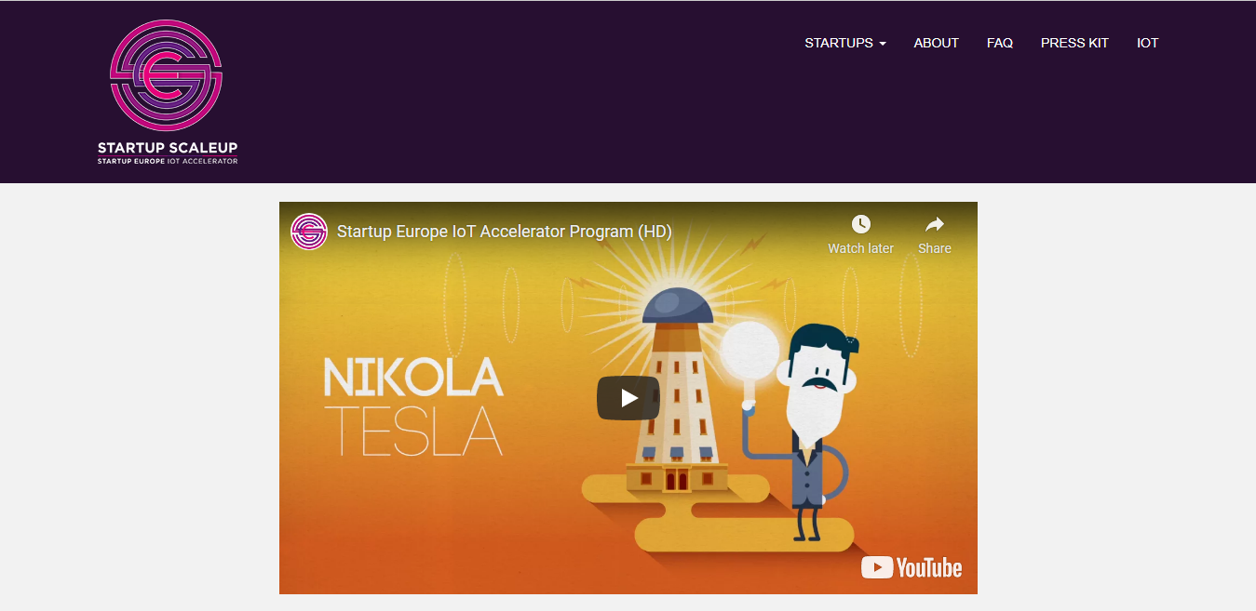Click the NIKOLA TESLA text on thumbnail
The width and height of the screenshot is (1256, 611).
(413, 406)
